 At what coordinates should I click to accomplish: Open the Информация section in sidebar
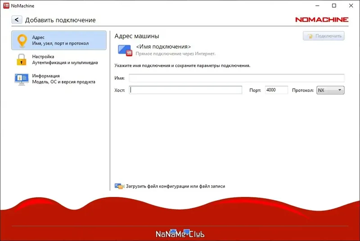click(59, 79)
